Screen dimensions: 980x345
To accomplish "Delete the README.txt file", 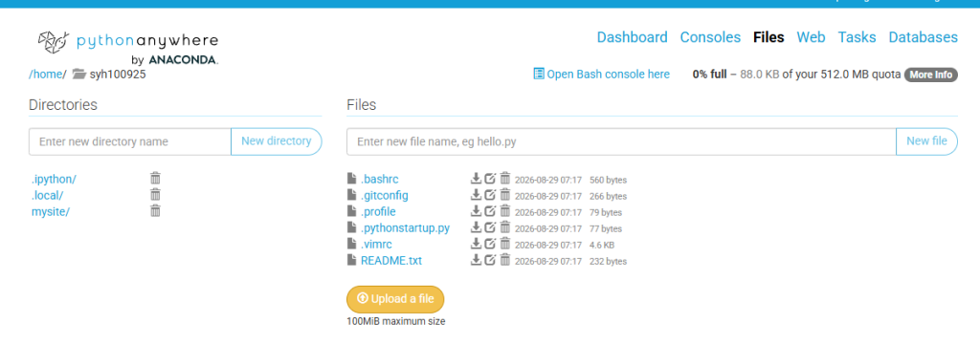I will (505, 260).
